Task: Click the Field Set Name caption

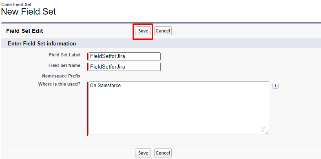Action: click(64, 65)
